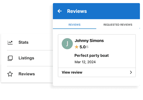The image size is (143, 100).
Task: Click the gold rating star
Action: tap(77, 47)
